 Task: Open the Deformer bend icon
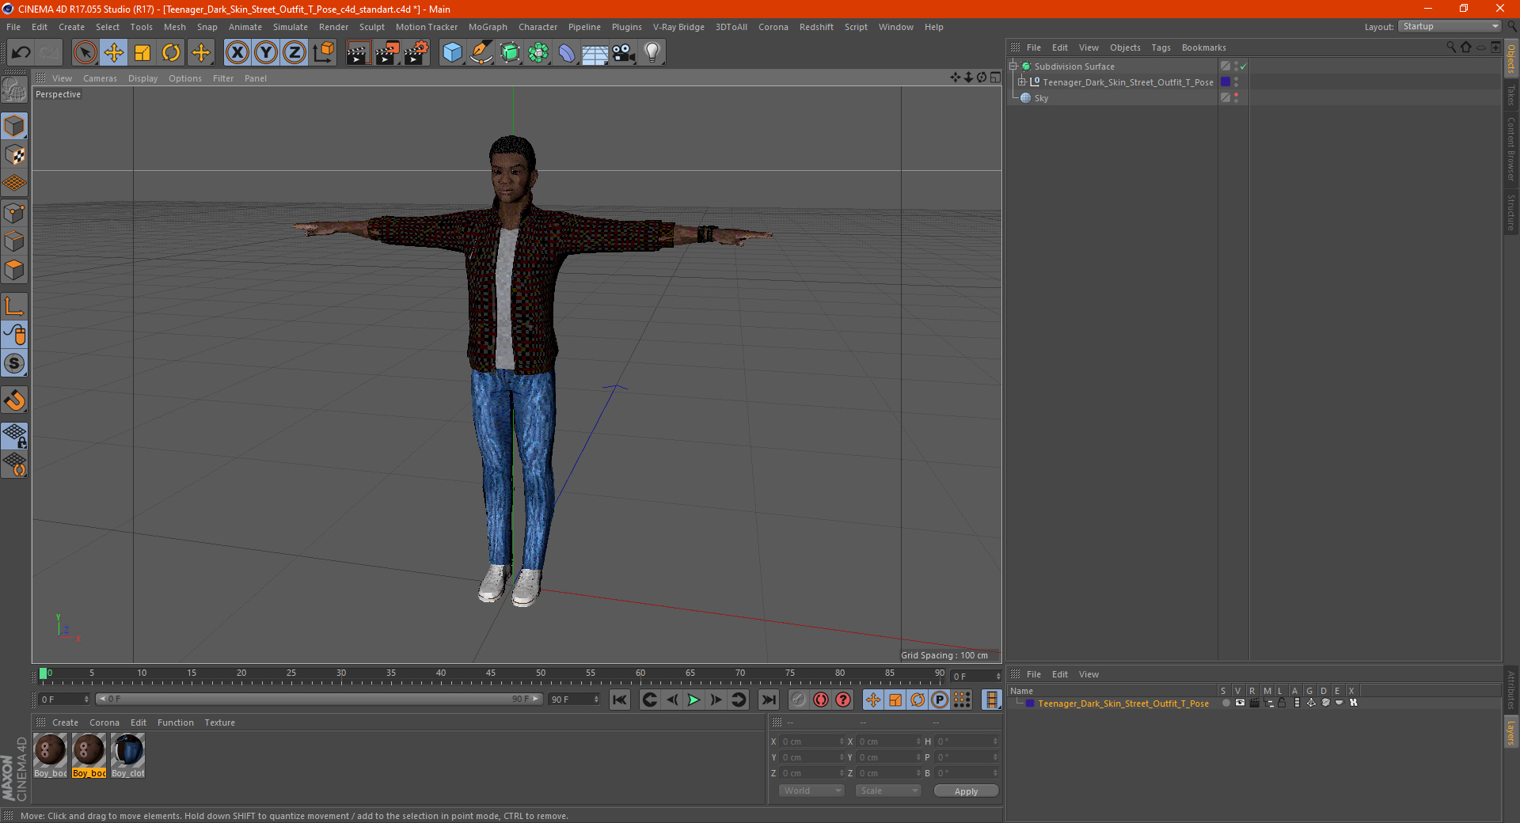[x=567, y=53]
